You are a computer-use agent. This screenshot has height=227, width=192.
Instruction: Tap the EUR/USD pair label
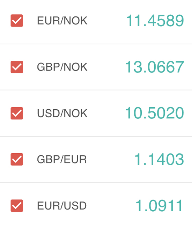(x=62, y=206)
